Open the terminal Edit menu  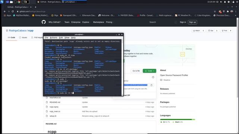point(61,38)
